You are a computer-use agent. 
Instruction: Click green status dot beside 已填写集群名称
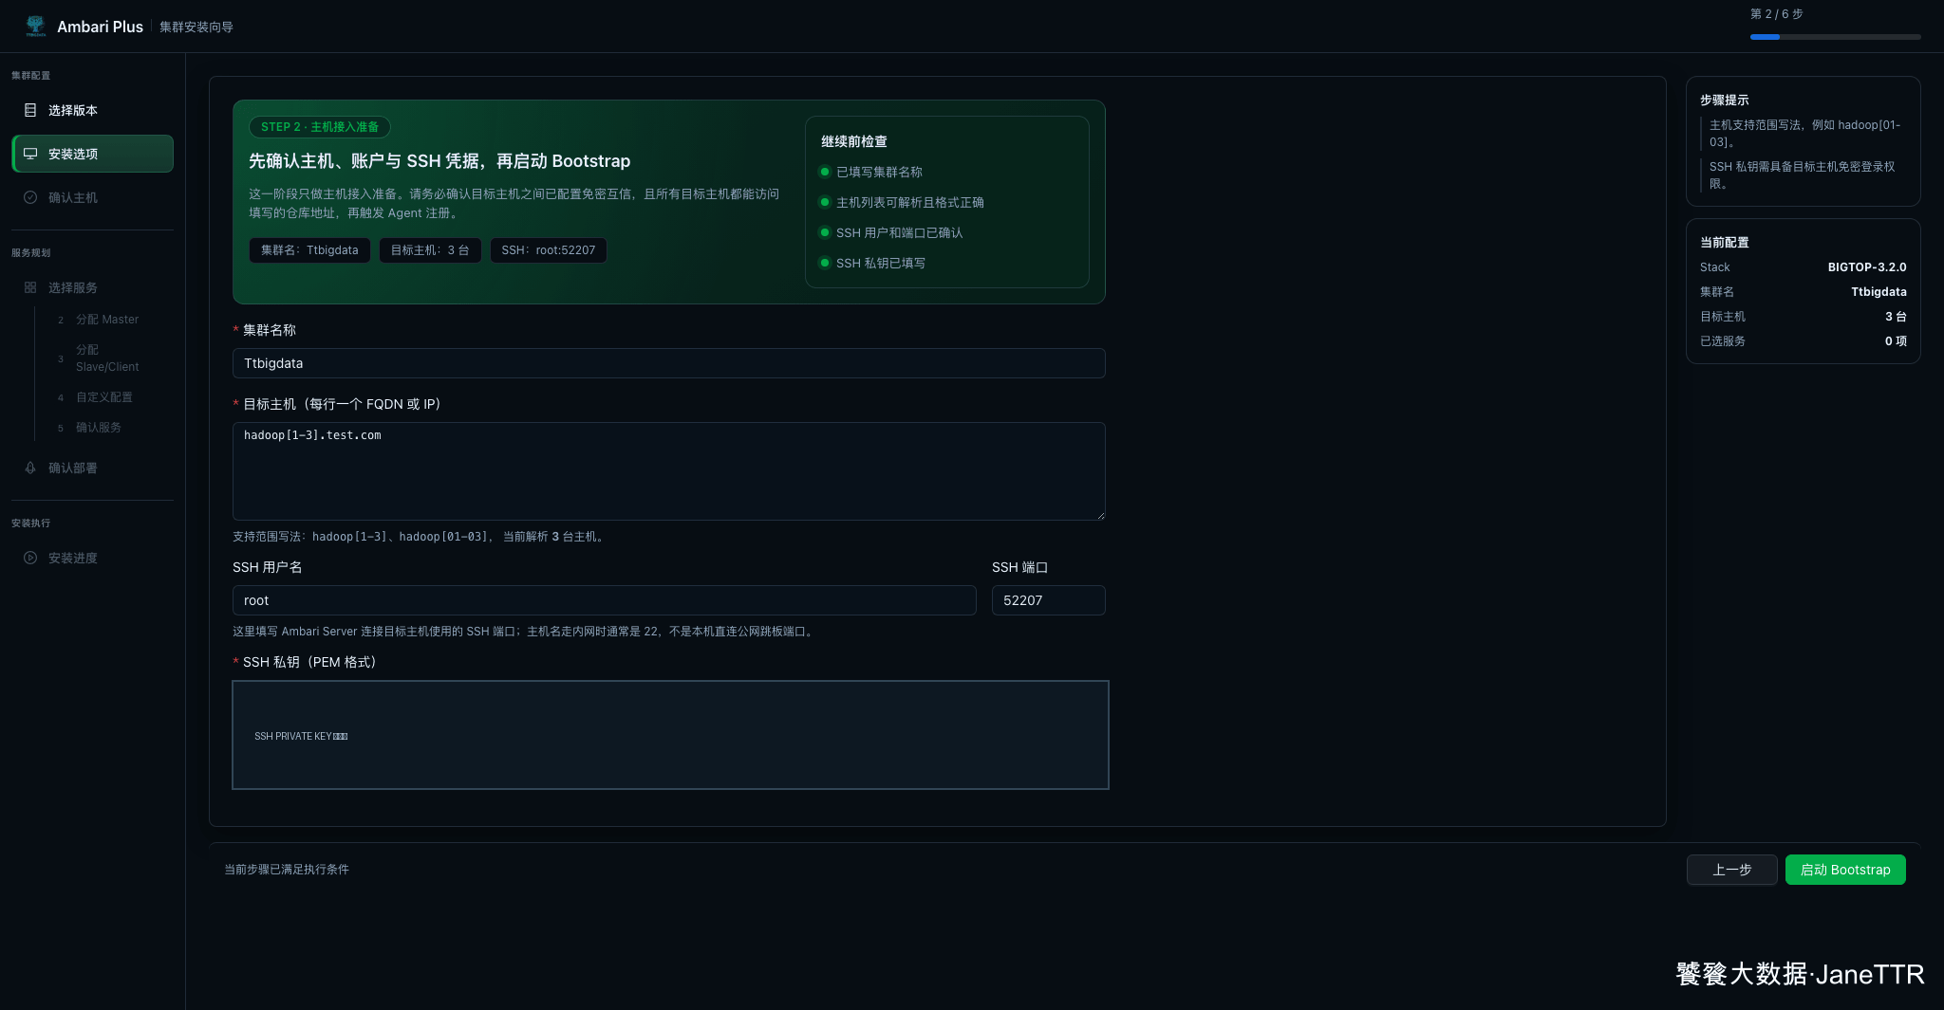825,172
